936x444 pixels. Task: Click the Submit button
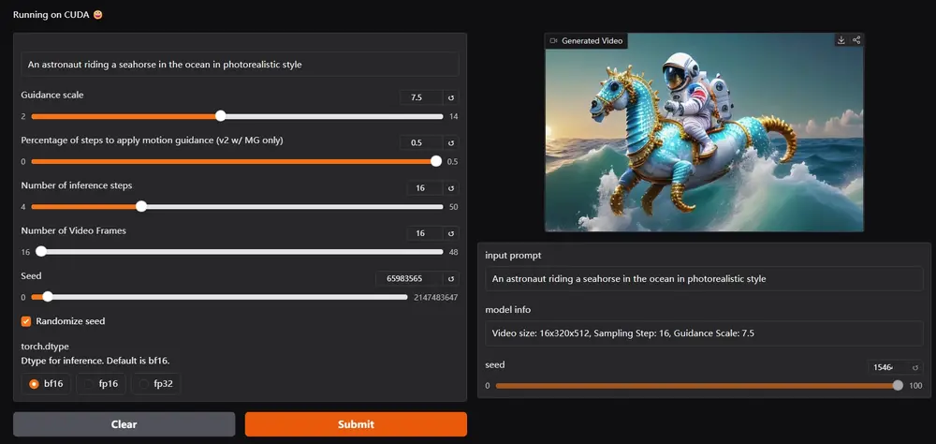click(356, 424)
